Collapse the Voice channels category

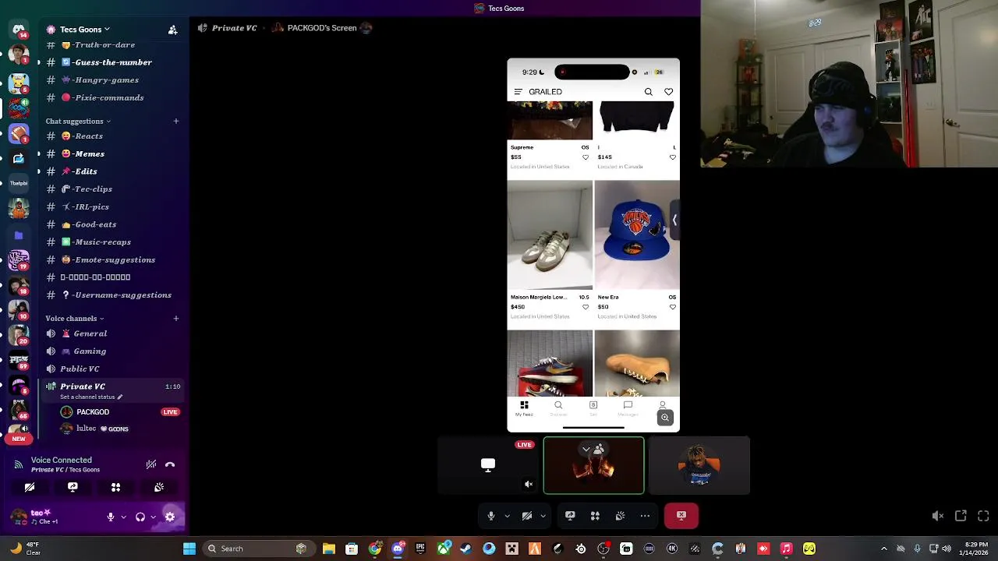point(75,318)
